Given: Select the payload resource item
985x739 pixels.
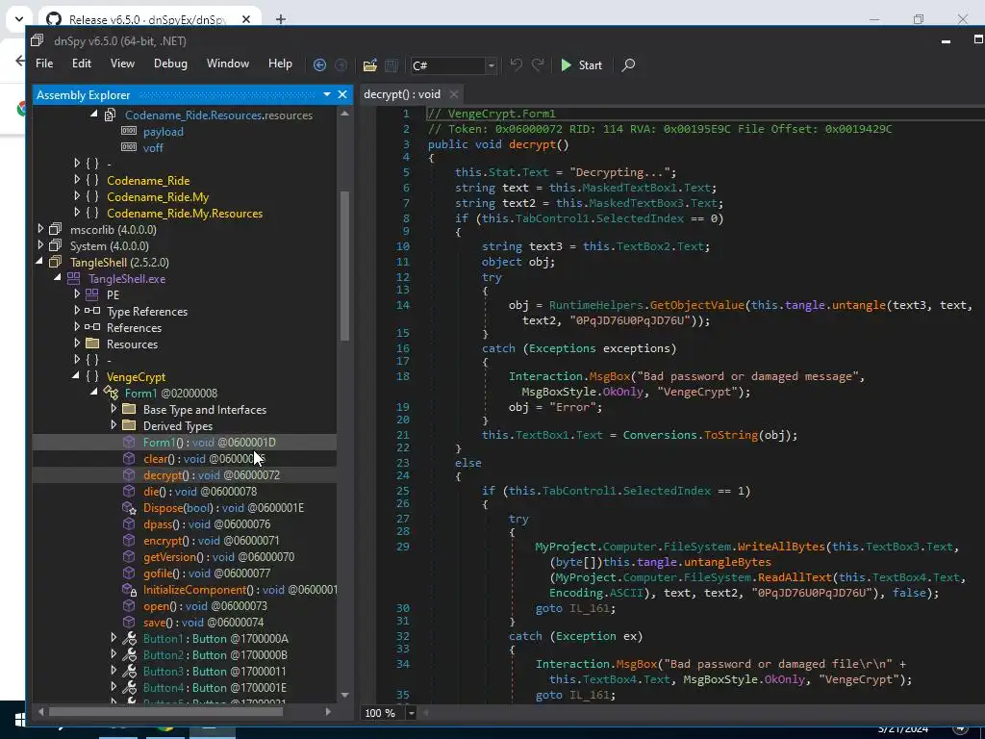Looking at the screenshot, I should click(164, 131).
